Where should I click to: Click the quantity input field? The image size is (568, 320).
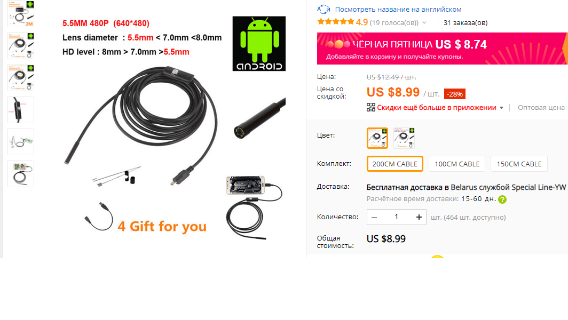[396, 217]
